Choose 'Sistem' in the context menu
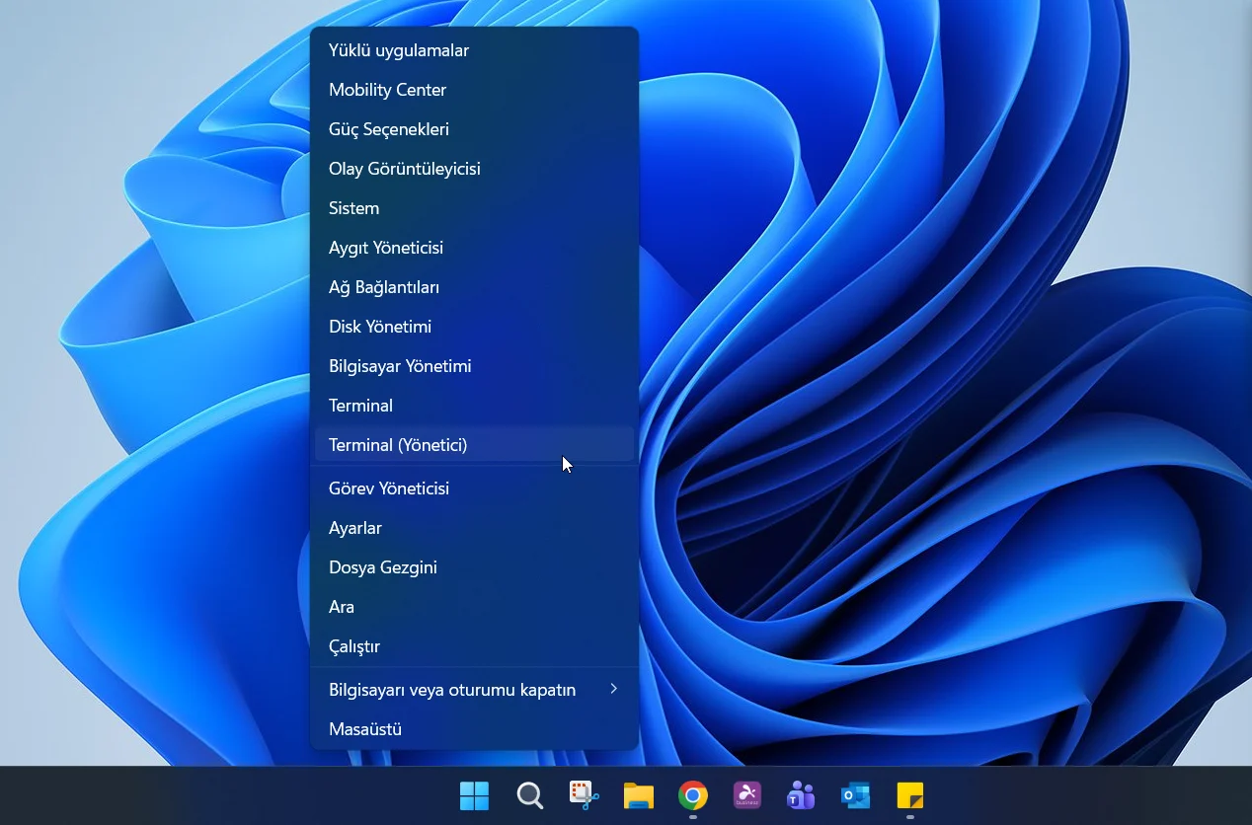 pos(475,208)
